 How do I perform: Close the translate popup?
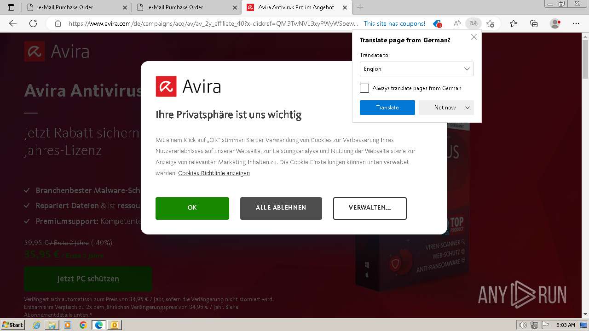474,37
